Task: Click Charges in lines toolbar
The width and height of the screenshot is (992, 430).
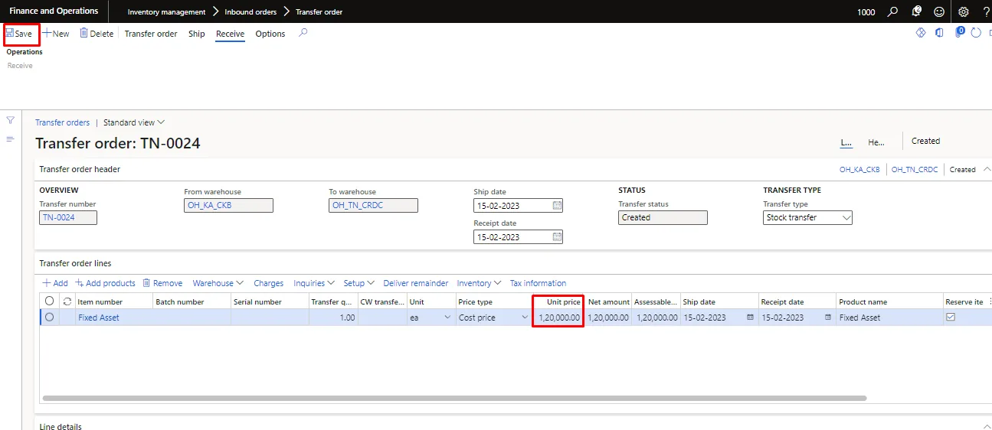Action: point(268,283)
